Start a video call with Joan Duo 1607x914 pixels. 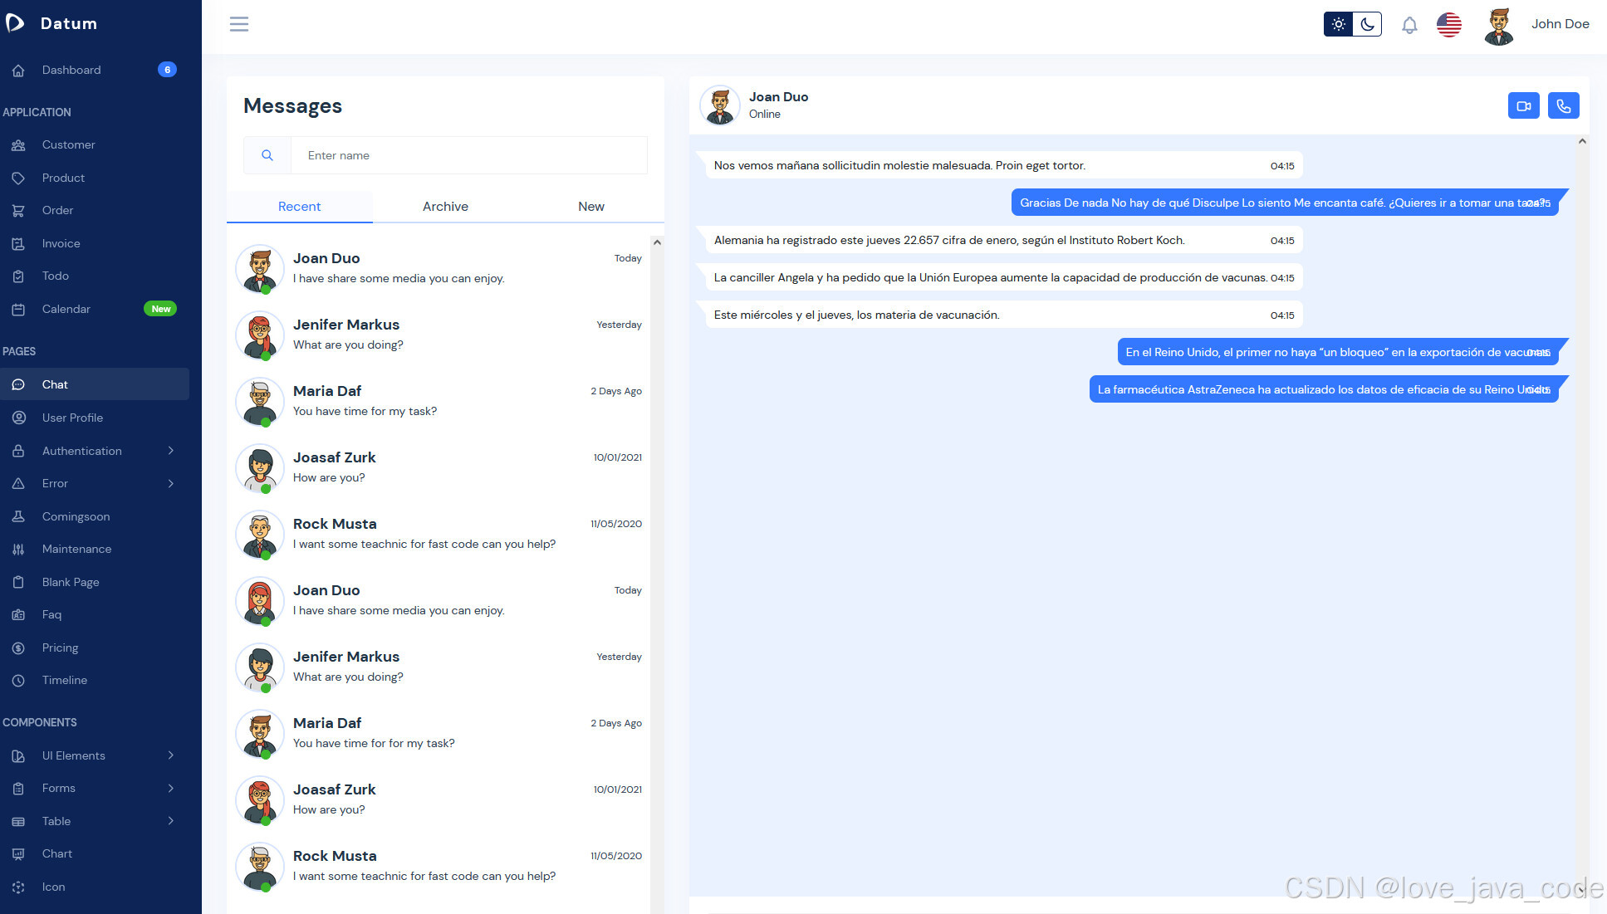(x=1523, y=105)
